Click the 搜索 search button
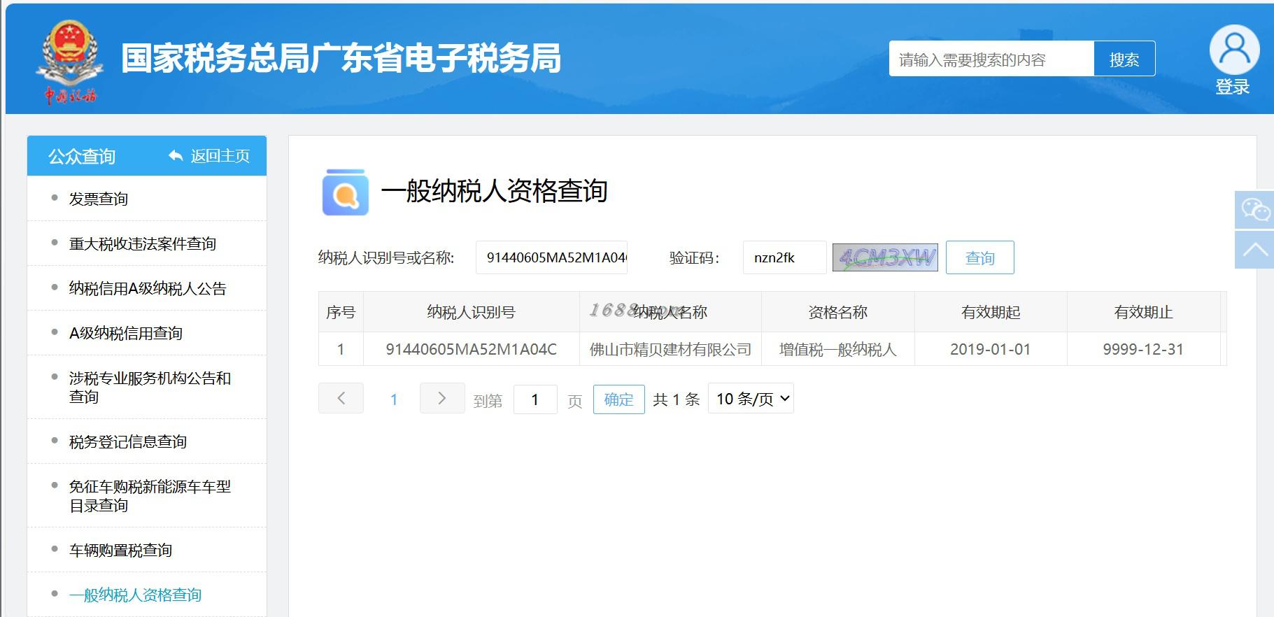1274x617 pixels. click(1124, 59)
